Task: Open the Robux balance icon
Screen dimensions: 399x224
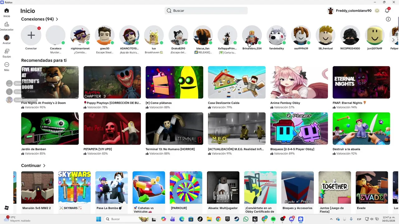Action: click(x=377, y=11)
